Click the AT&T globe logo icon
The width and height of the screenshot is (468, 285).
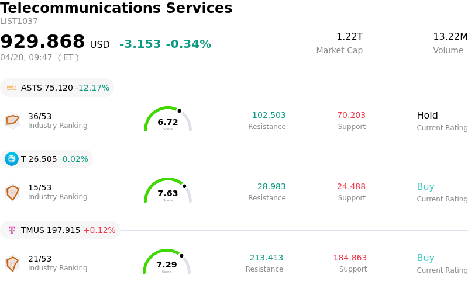pos(12,159)
